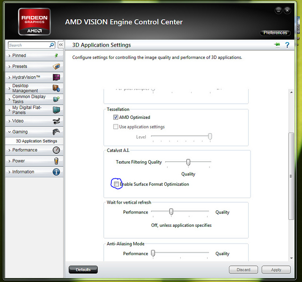The image size is (302, 282).
Task: Click the Common Display Tasks icon
Action: (x=57, y=99)
